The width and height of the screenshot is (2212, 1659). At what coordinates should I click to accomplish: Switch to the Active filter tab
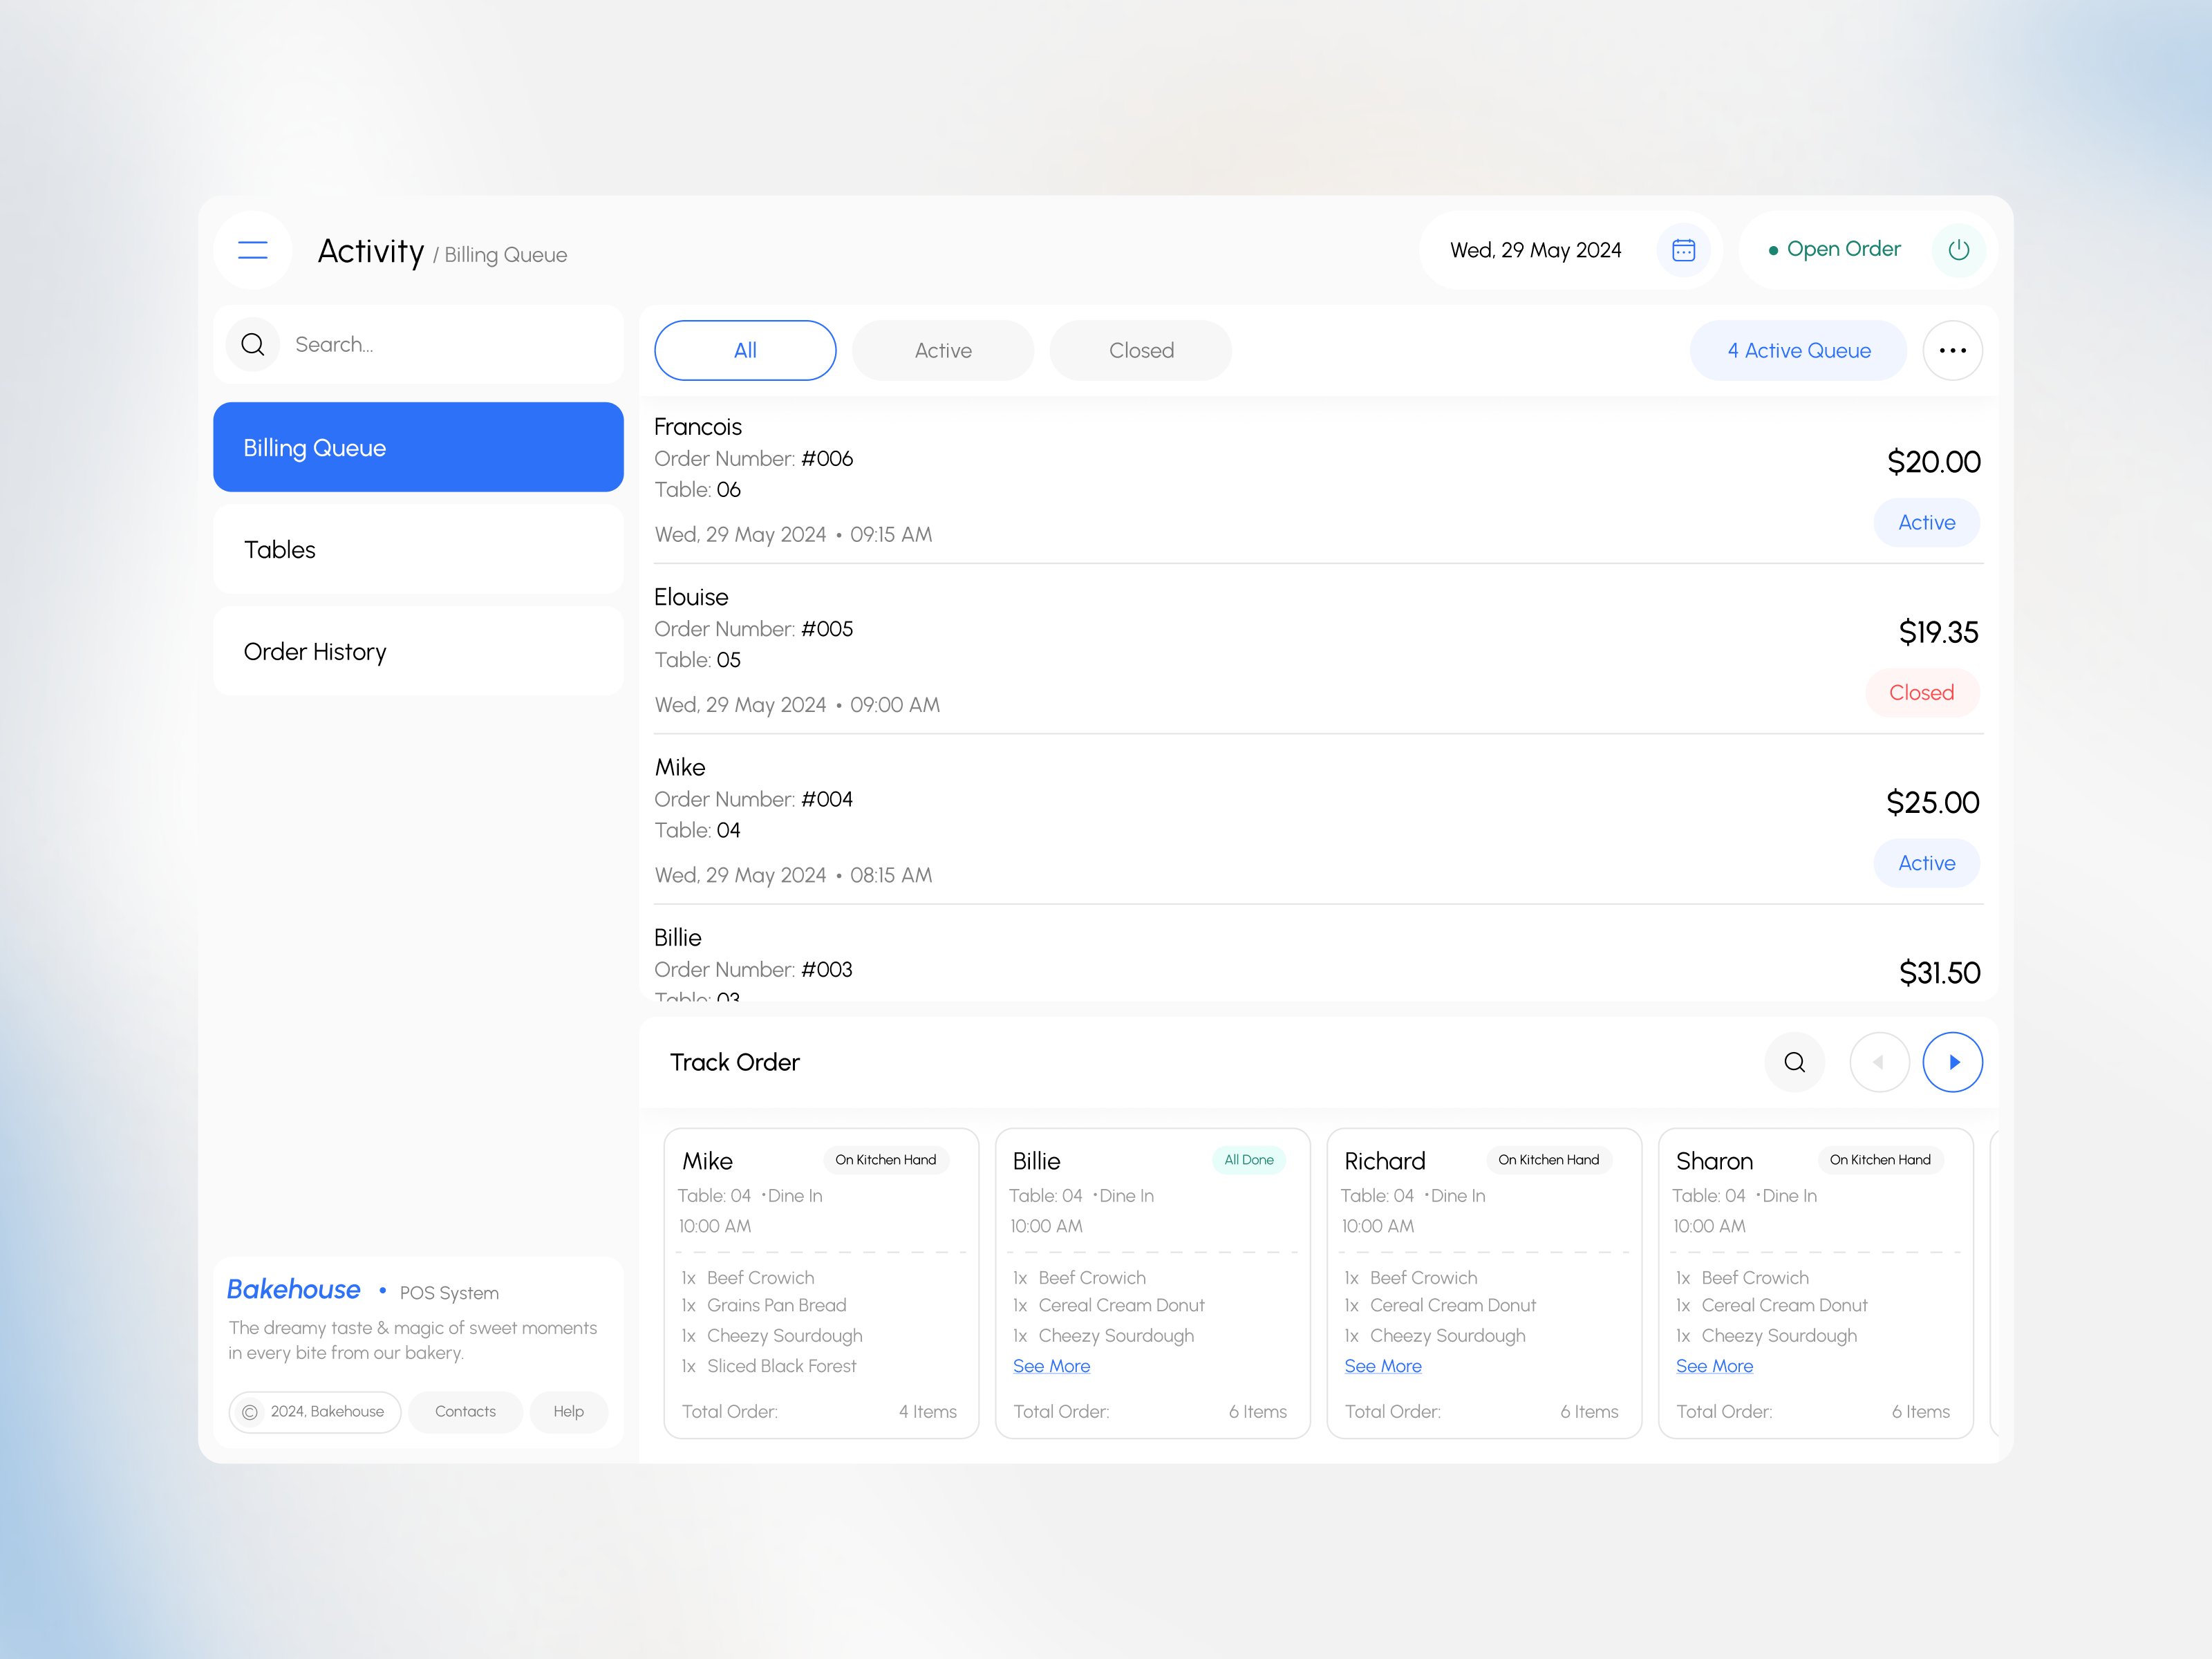click(x=942, y=351)
